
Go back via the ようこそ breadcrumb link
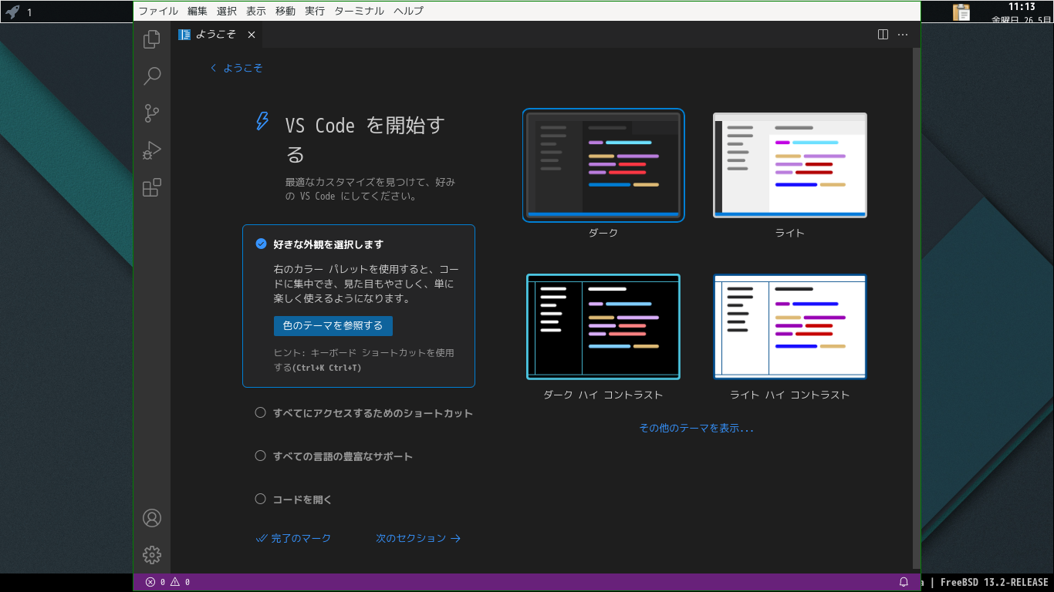[x=236, y=68]
